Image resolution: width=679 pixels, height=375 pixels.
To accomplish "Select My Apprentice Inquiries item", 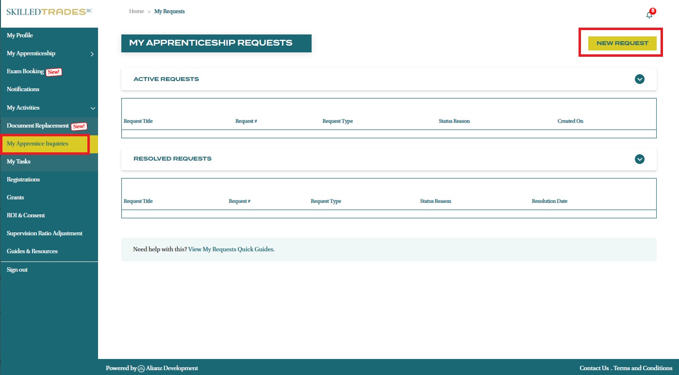I will pyautogui.click(x=37, y=144).
